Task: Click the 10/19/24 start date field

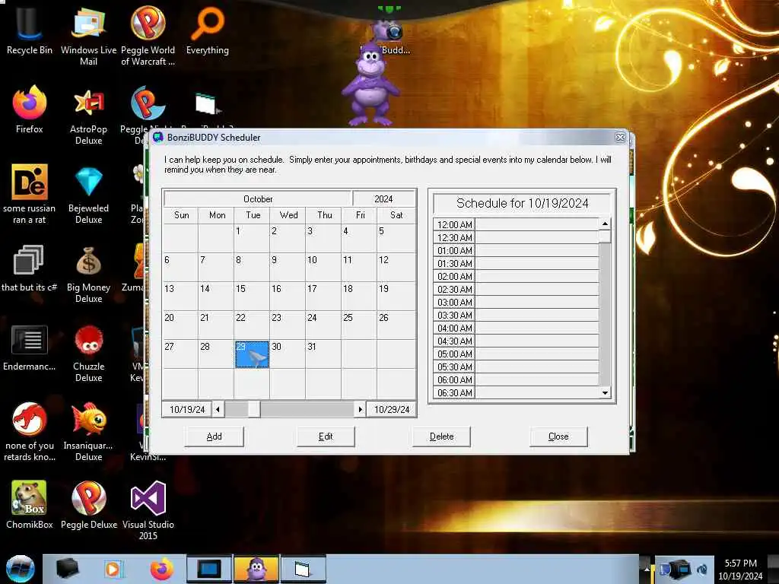Action: pos(187,409)
